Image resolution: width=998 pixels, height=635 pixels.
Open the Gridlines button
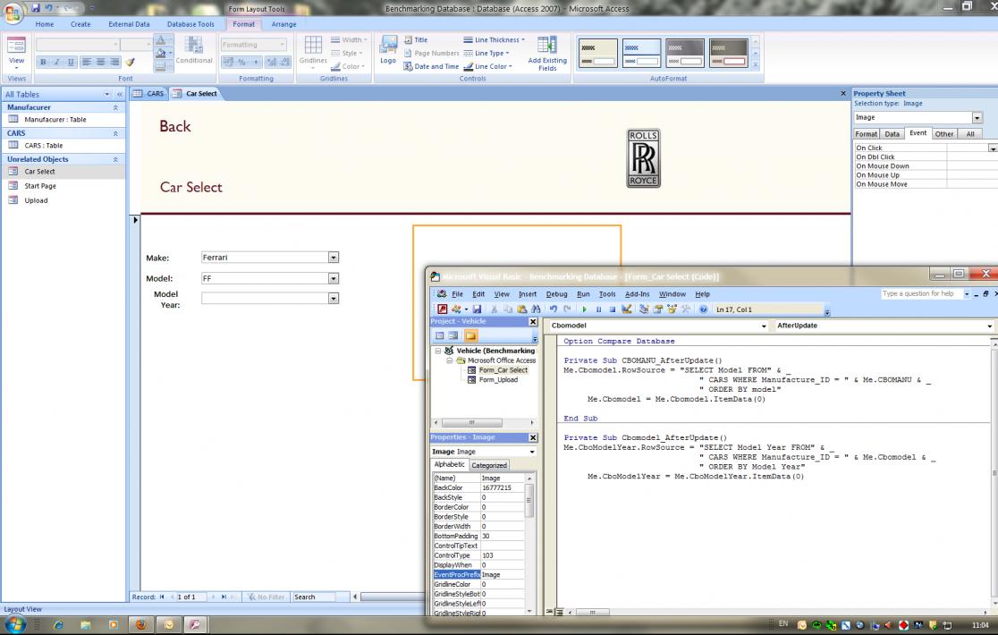coord(313,50)
